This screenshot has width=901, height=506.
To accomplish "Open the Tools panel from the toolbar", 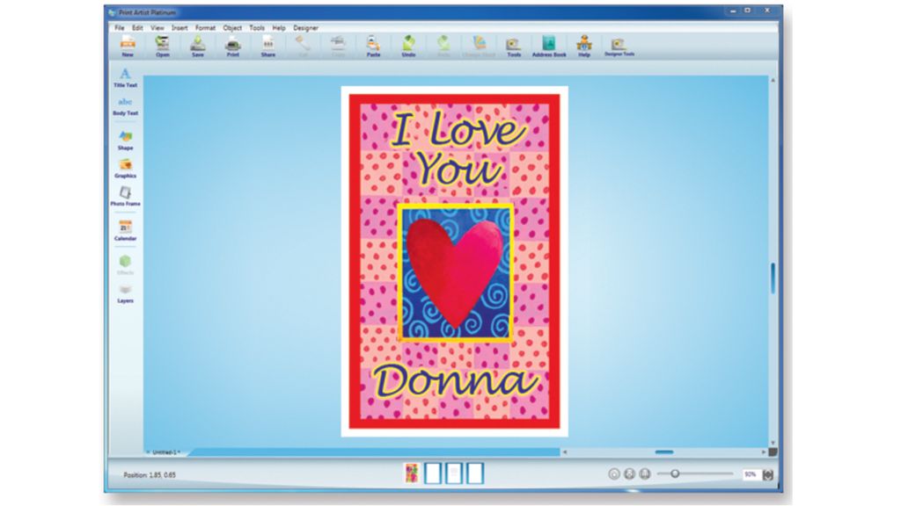I will 513,46.
